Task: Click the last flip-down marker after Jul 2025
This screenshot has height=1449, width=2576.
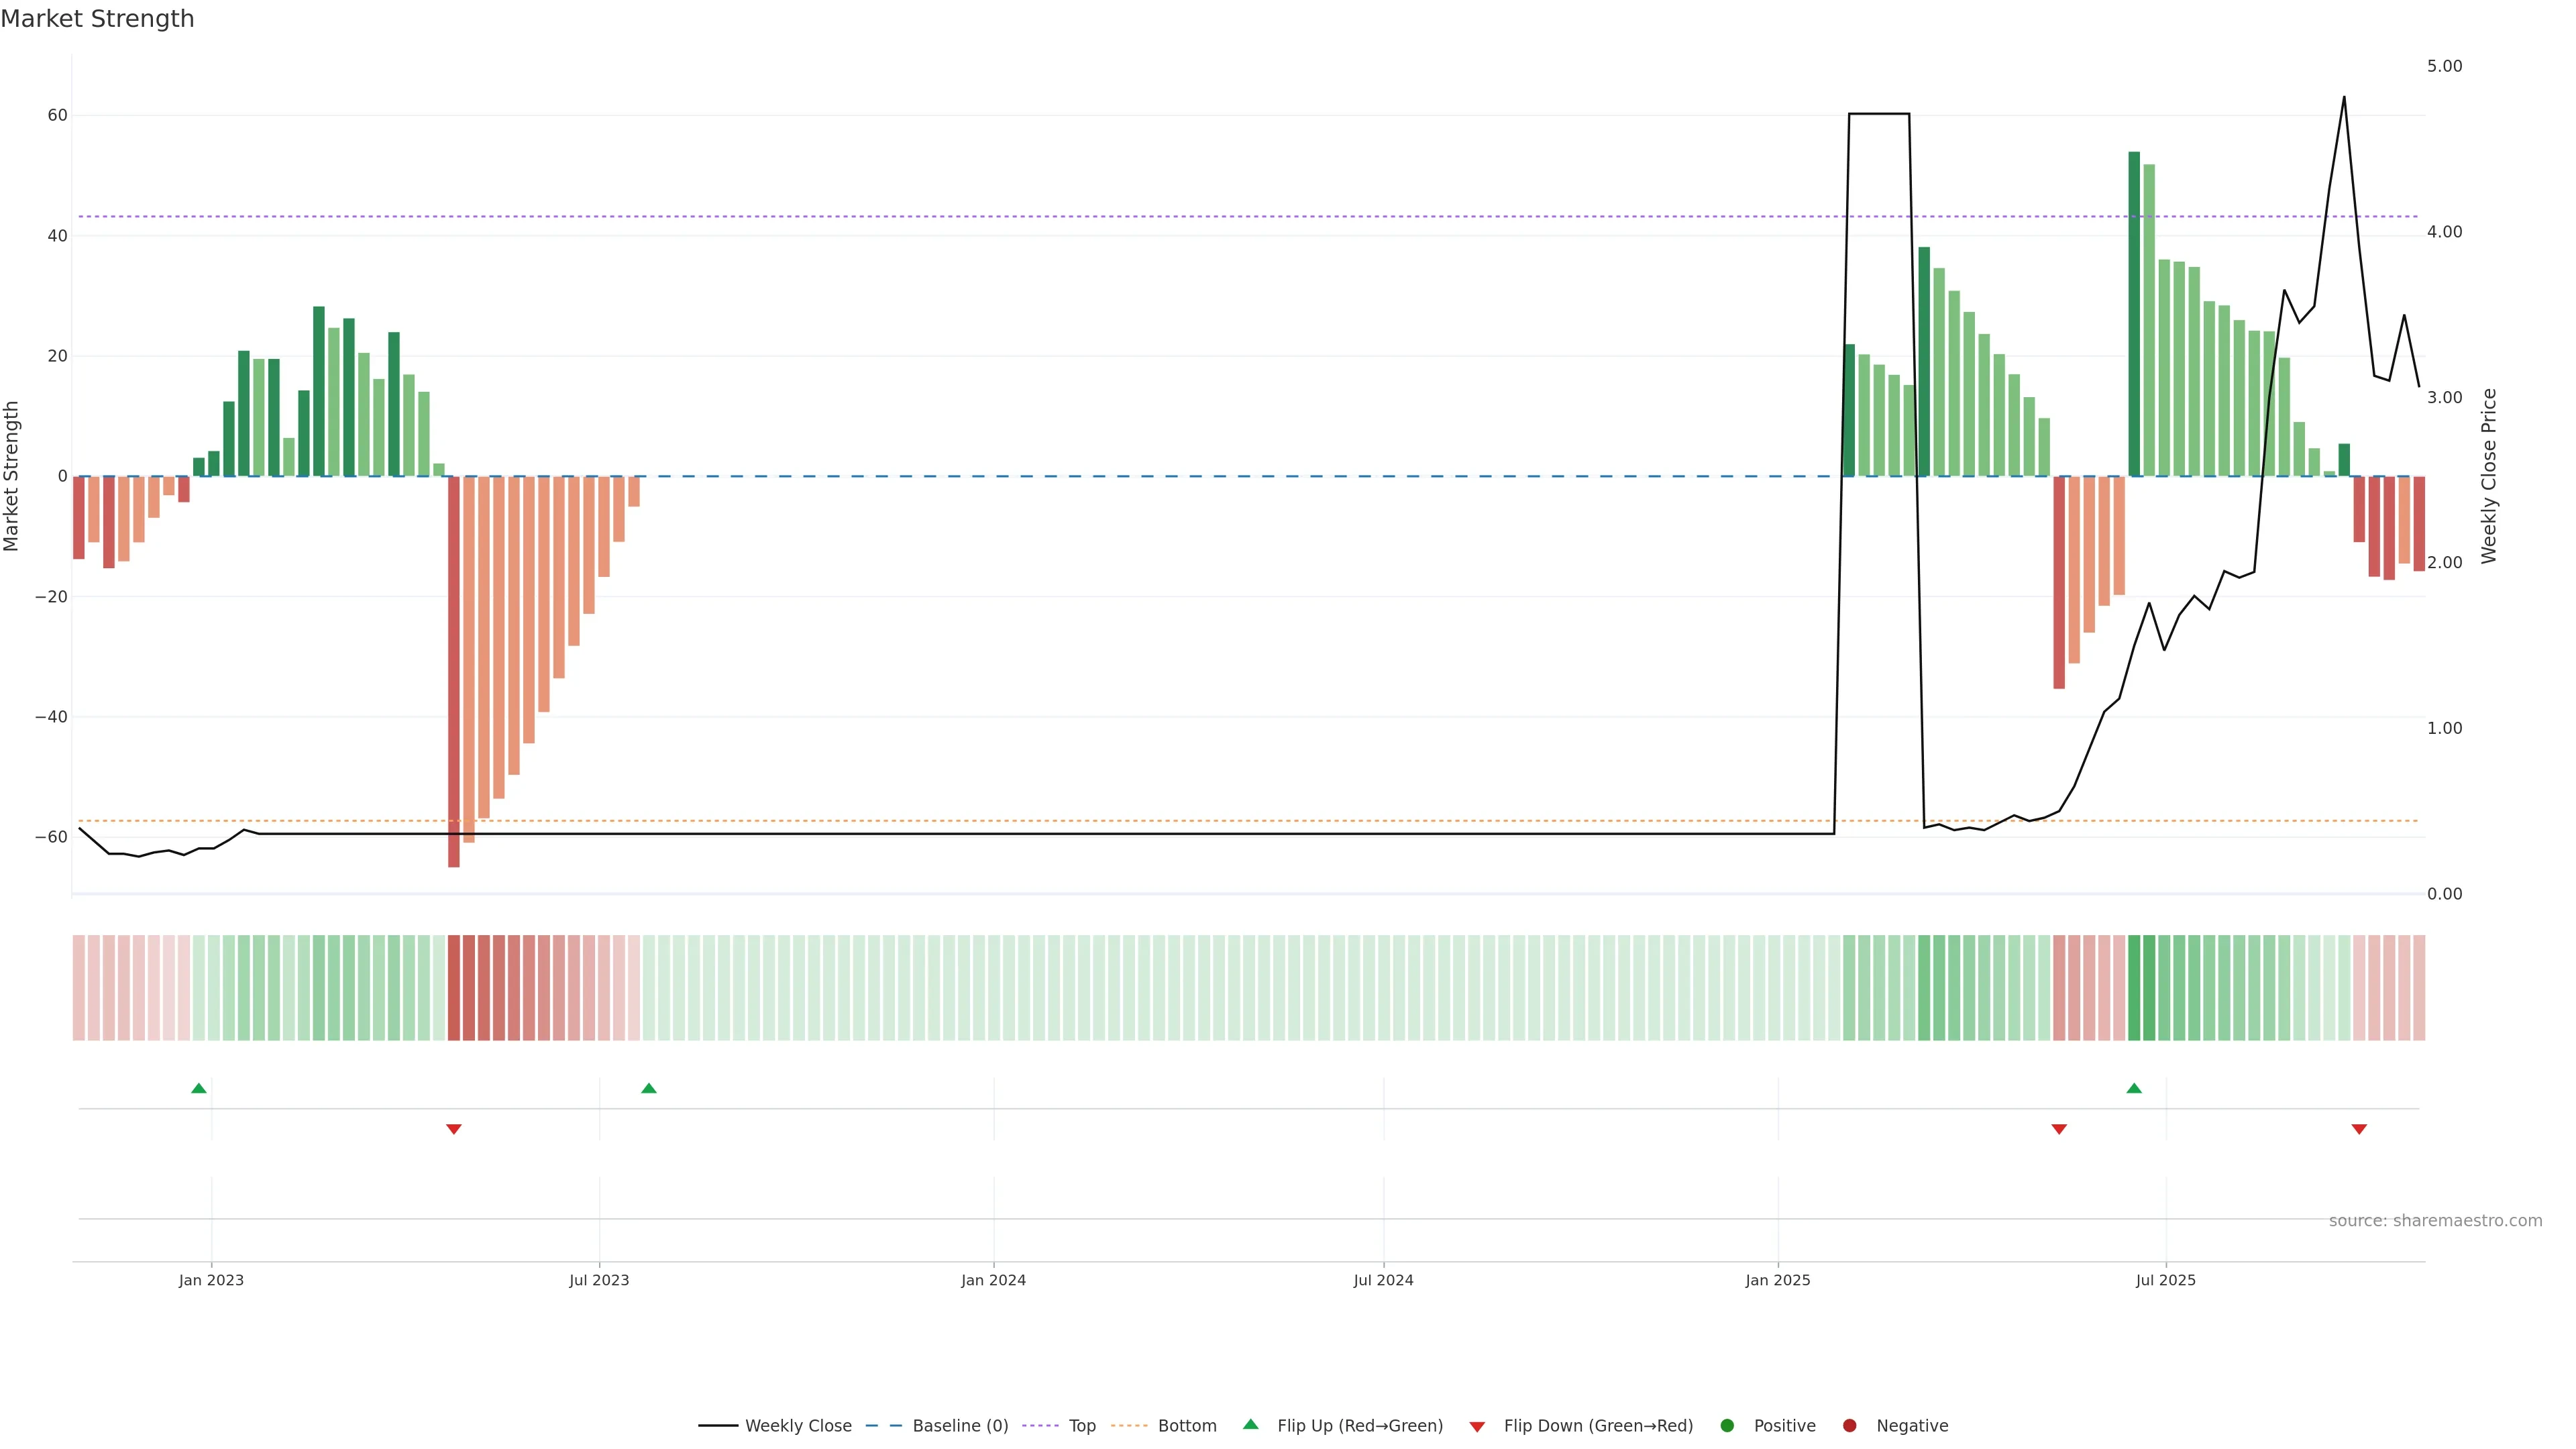Action: pos(2359,1129)
